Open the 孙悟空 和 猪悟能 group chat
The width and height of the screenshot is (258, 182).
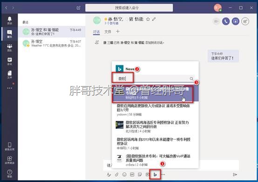[52, 32]
